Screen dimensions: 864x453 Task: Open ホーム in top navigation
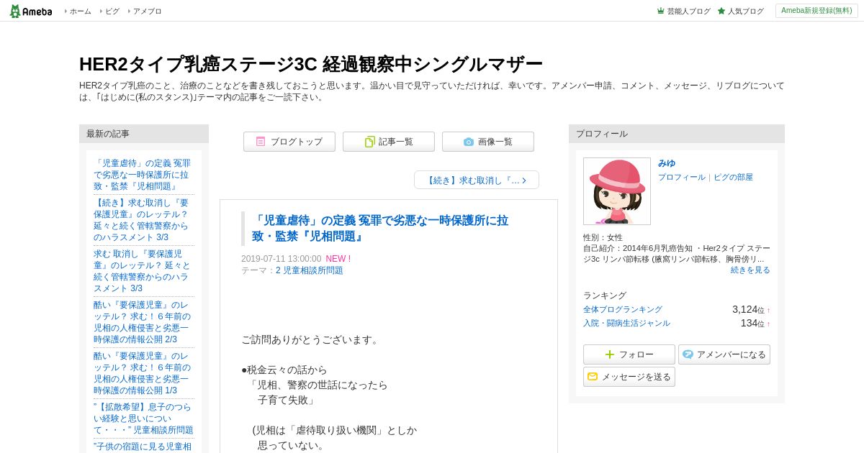pos(80,11)
